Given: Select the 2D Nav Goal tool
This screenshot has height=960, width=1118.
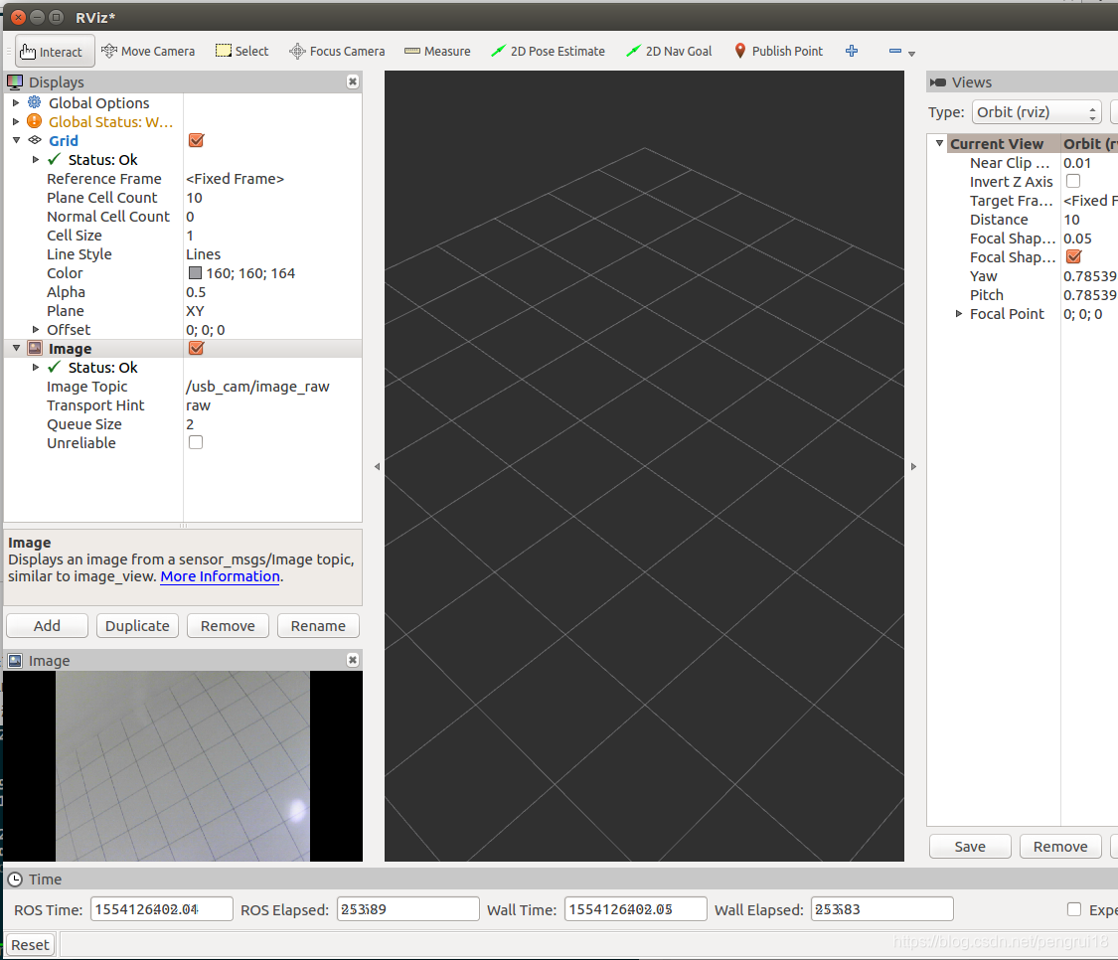Looking at the screenshot, I should click(x=670, y=52).
